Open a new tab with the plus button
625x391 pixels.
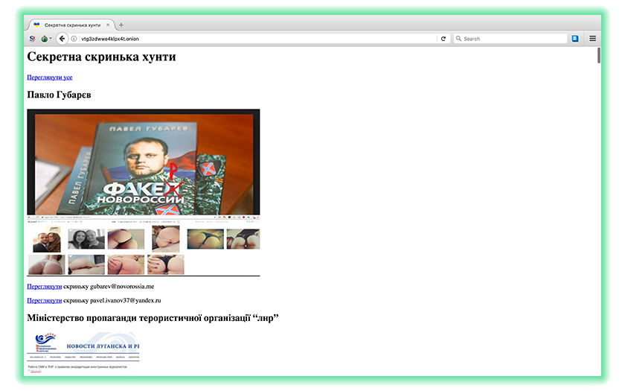pos(121,25)
